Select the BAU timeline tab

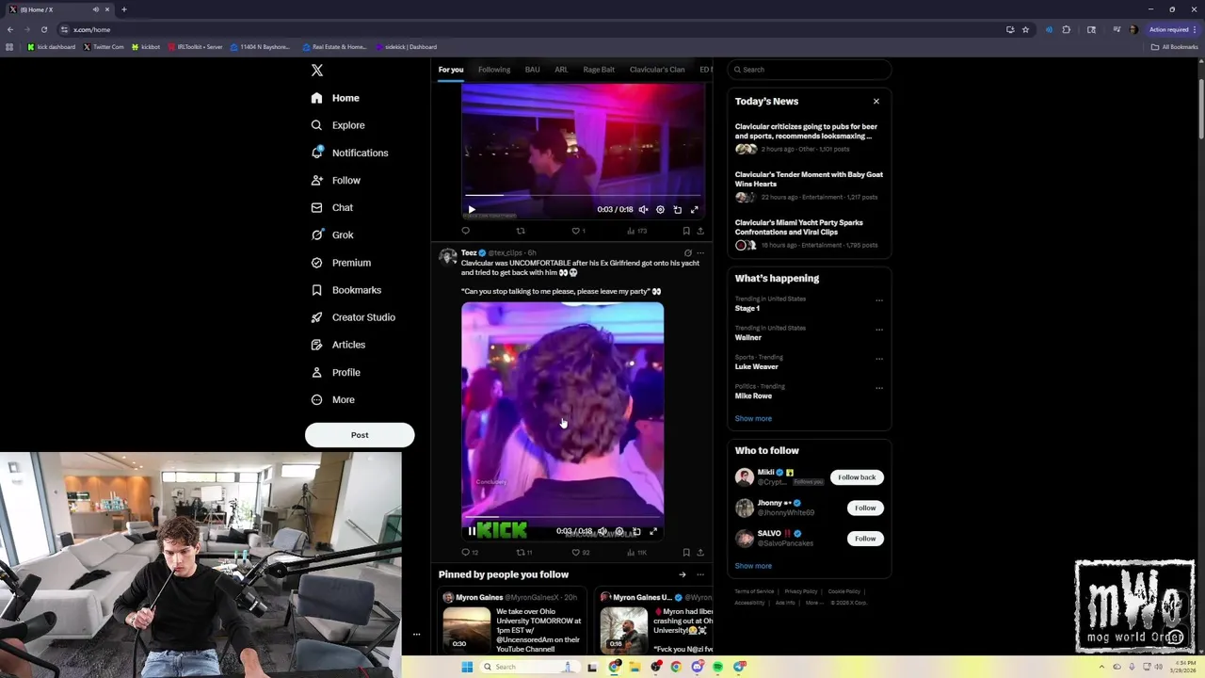pos(532,70)
